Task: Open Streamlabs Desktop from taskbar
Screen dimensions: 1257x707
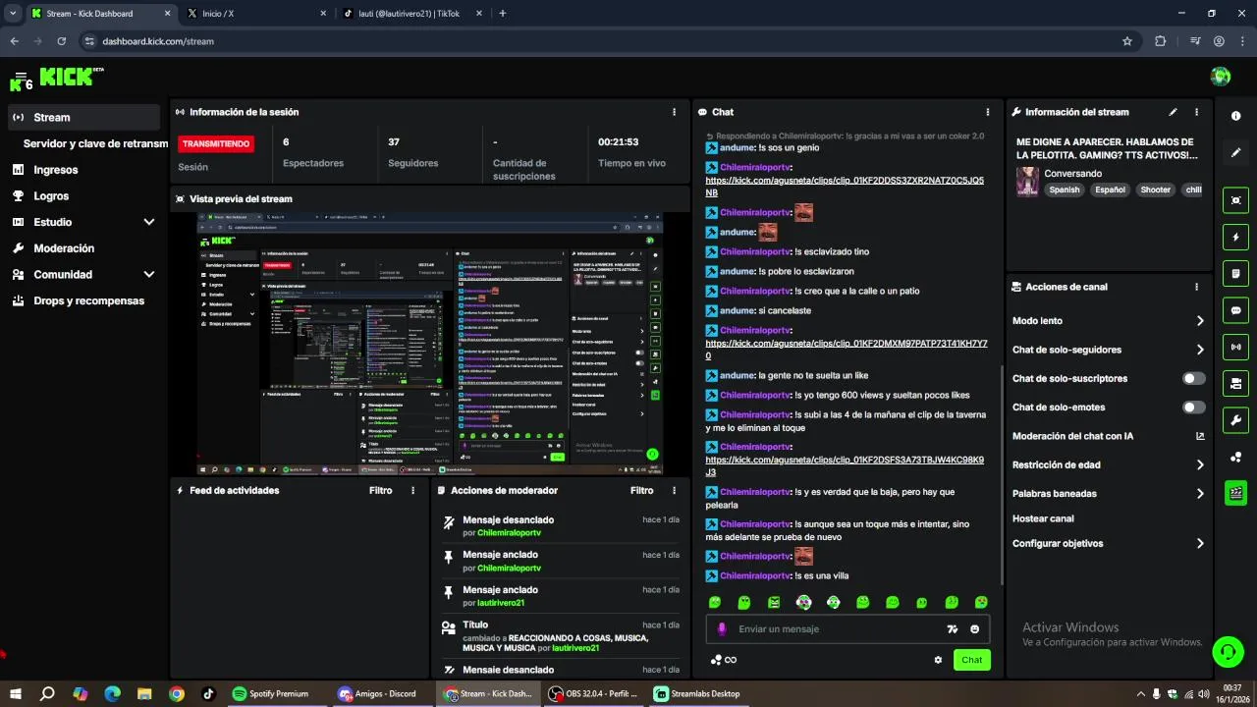Action: (697, 694)
